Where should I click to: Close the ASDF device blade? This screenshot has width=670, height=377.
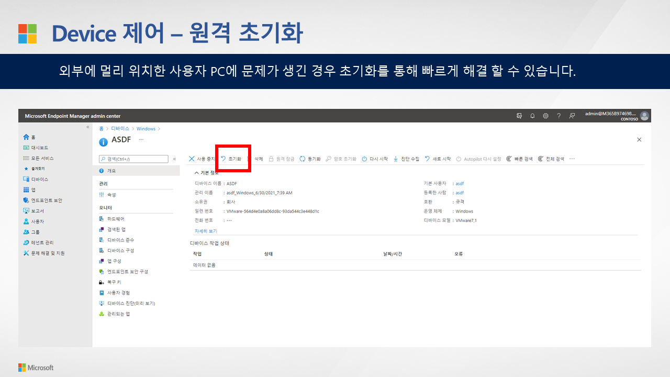pyautogui.click(x=639, y=140)
